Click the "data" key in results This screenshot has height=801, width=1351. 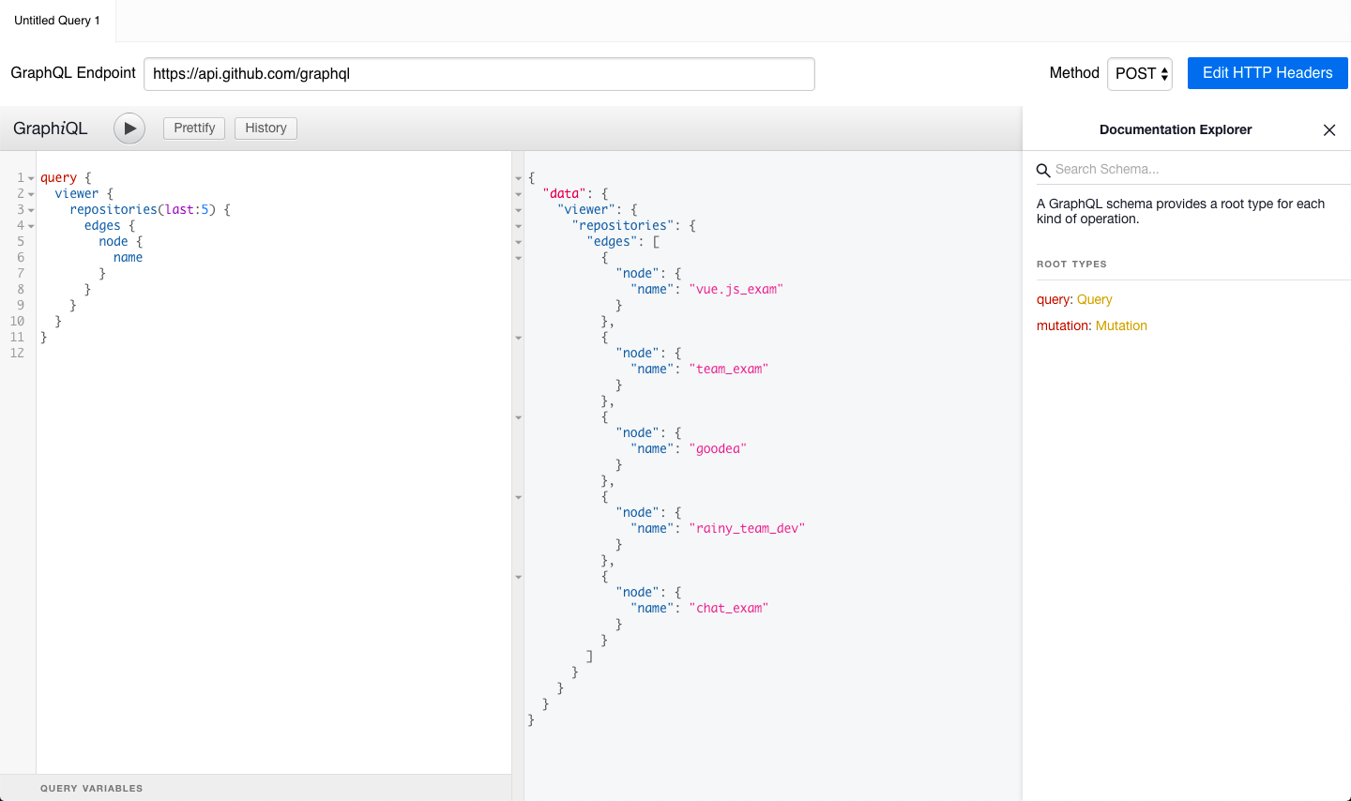coord(565,194)
